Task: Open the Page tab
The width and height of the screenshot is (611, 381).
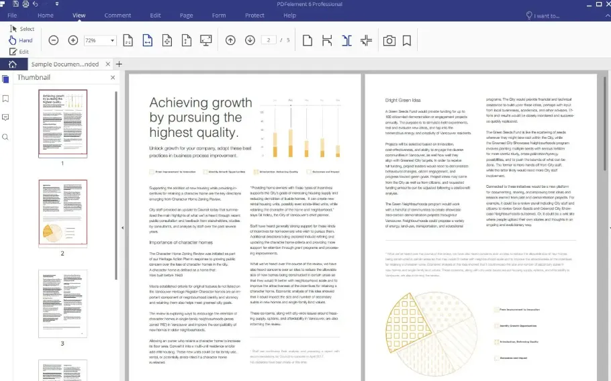Action: click(x=186, y=15)
